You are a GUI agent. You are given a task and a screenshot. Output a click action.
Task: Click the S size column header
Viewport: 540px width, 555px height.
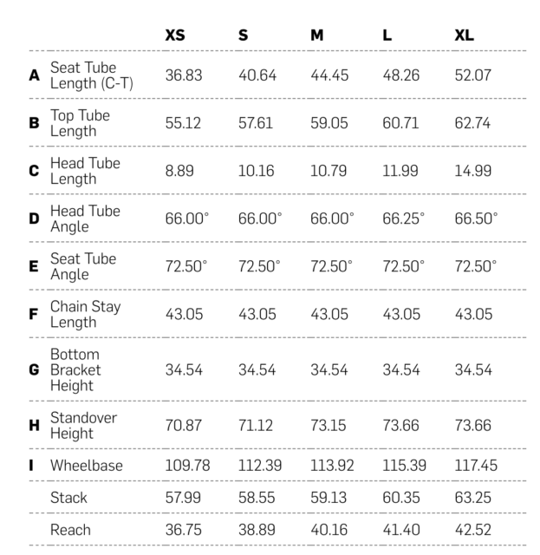pyautogui.click(x=243, y=36)
